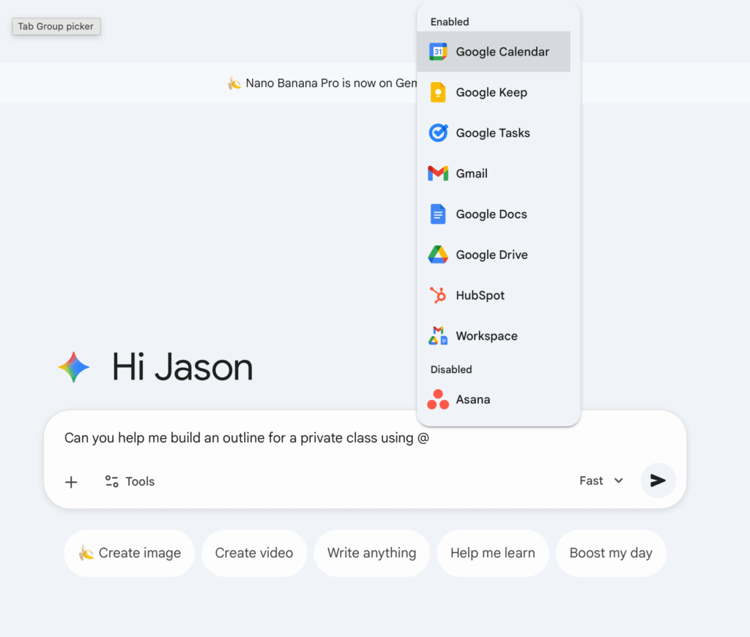Select the Gmail envelope icon
Viewport: 750px width, 637px height.
tap(438, 173)
